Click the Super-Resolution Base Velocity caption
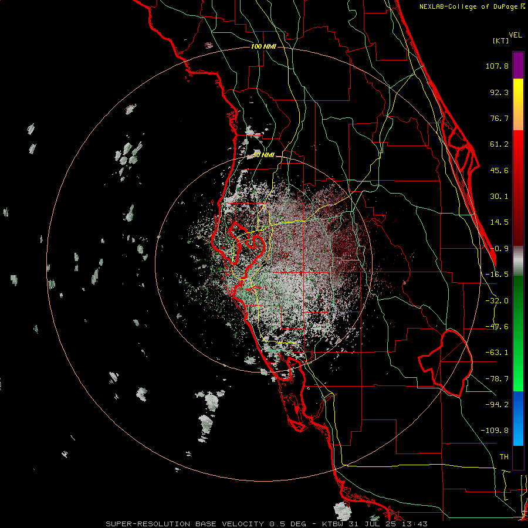This screenshot has width=528, height=528. click(x=267, y=524)
